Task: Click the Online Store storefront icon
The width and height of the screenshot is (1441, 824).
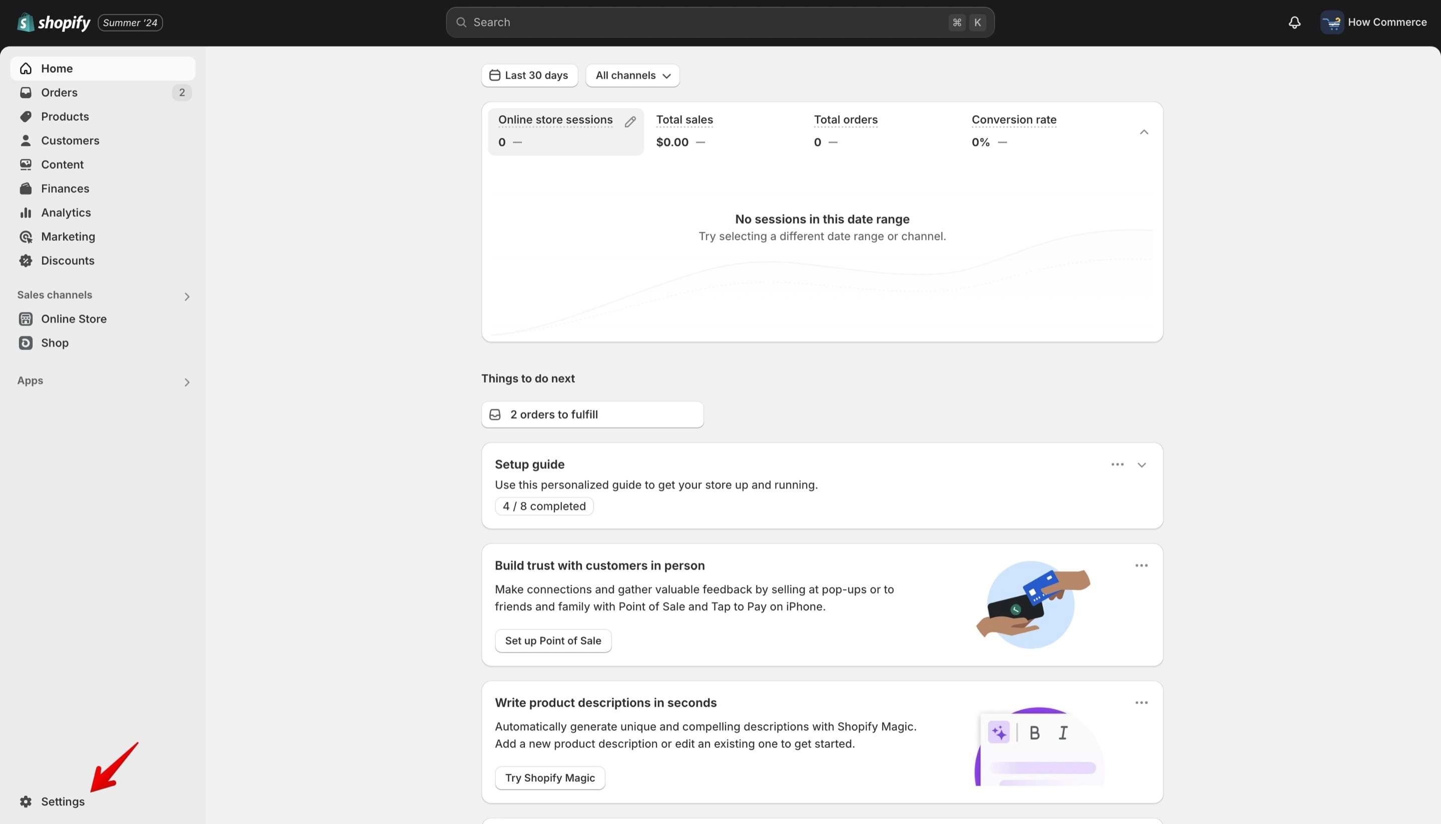Action: (x=26, y=319)
